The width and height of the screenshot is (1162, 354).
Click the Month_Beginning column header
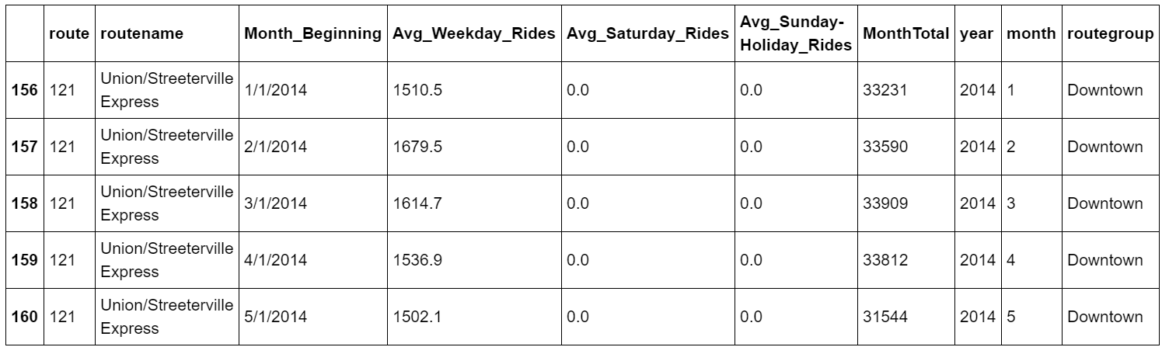pos(312,34)
